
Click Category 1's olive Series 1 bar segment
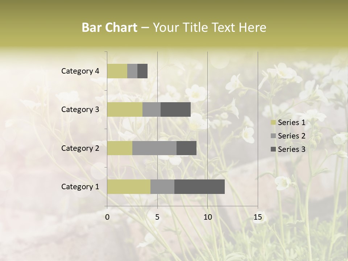pos(129,187)
